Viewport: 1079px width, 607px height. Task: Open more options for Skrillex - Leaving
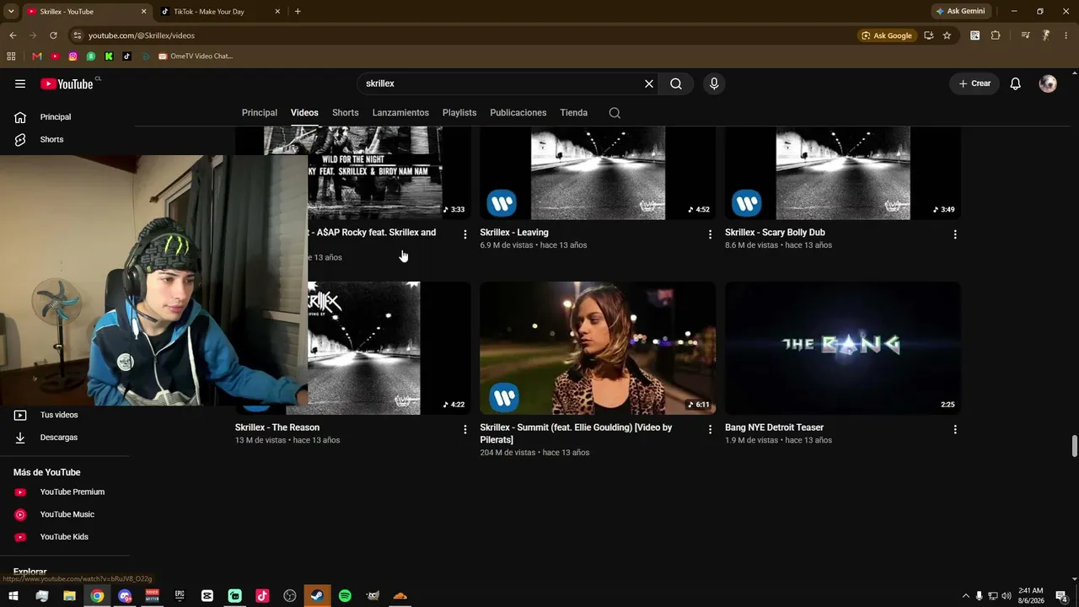(x=710, y=234)
